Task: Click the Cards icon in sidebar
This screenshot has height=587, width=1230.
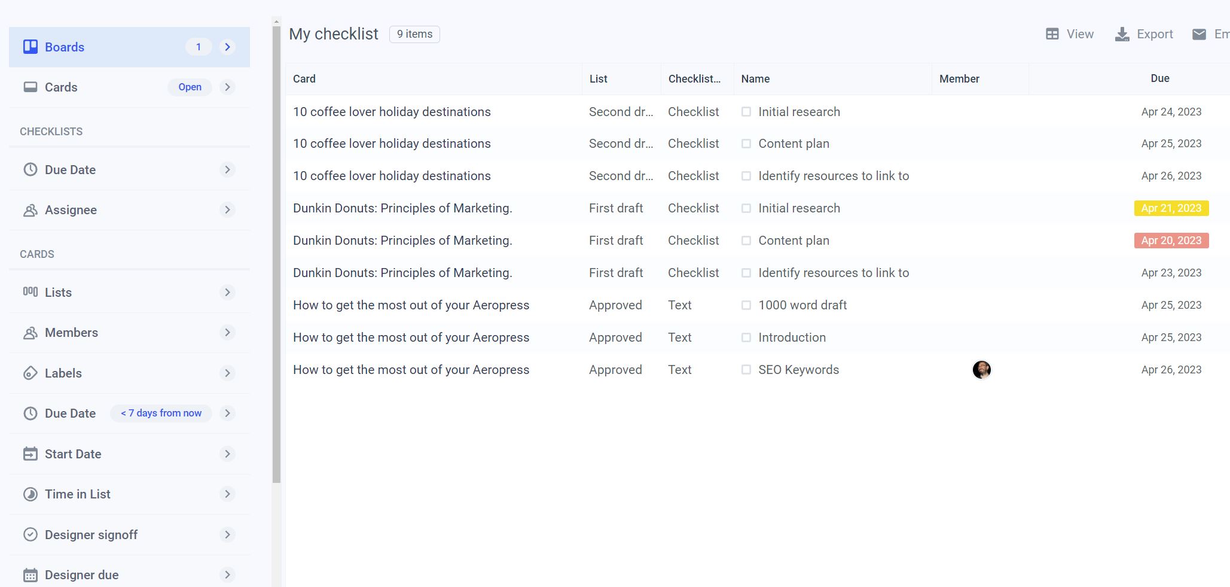Action: click(30, 87)
